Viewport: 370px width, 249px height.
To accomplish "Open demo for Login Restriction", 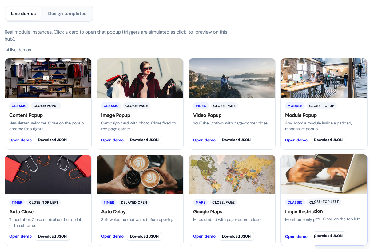I will coord(296,237).
